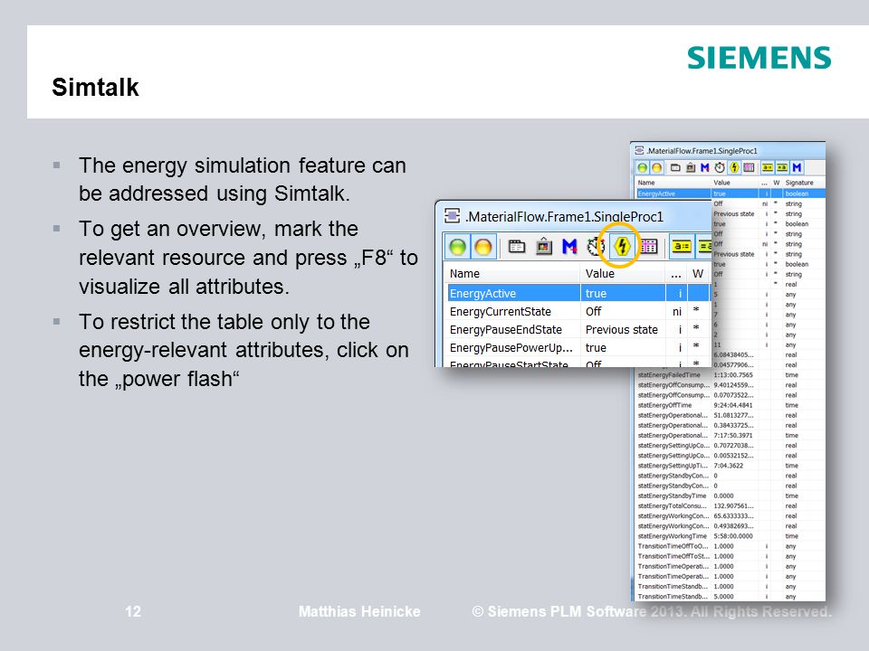Click the picture frame icon in the small background toolbar
This screenshot has height=651, width=869.
(691, 167)
